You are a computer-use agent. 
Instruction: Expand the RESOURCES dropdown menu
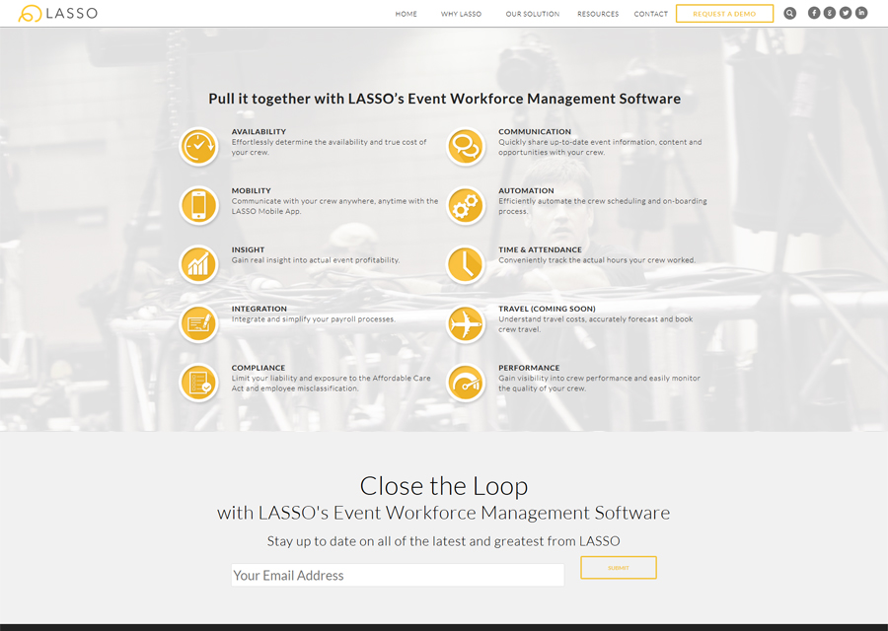click(598, 14)
